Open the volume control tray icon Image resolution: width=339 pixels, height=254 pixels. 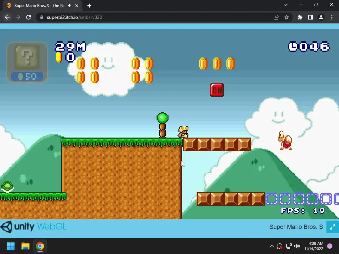pos(297,246)
